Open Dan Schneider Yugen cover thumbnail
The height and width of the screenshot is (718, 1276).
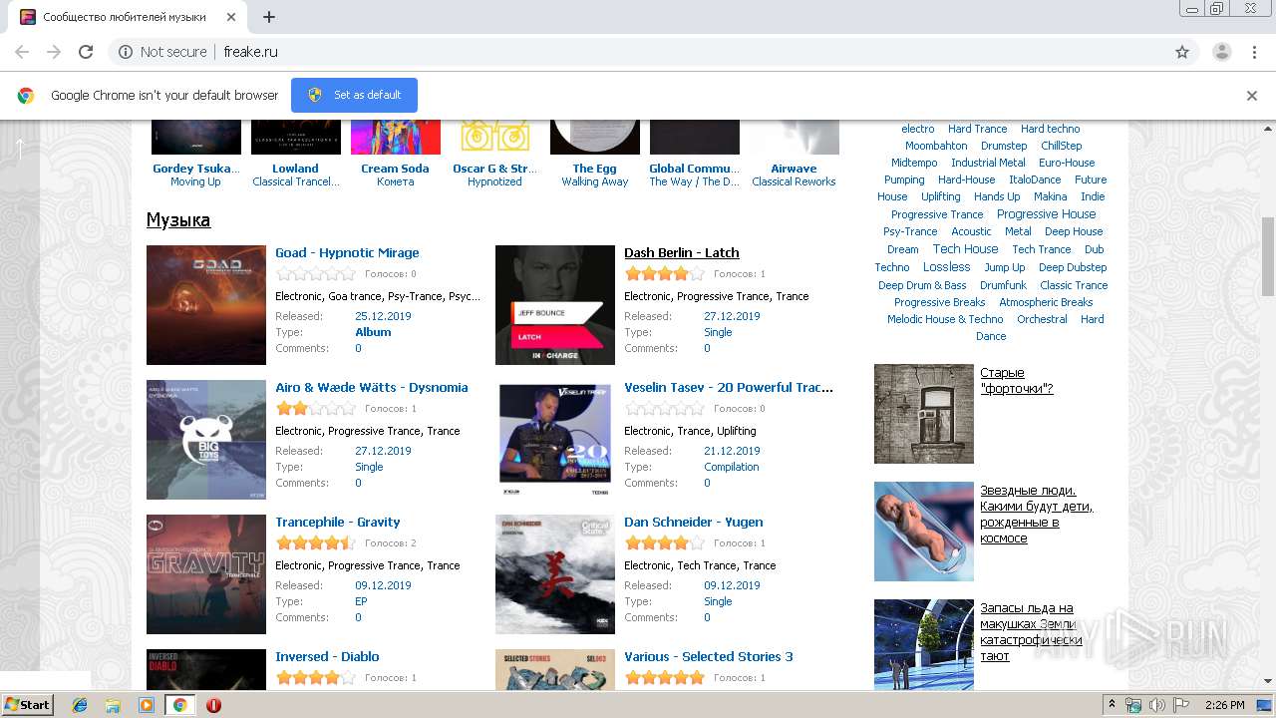[x=555, y=574]
